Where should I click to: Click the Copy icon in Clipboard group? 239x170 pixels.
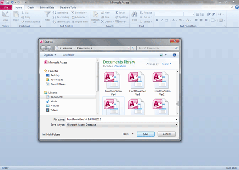(x=23, y=17)
